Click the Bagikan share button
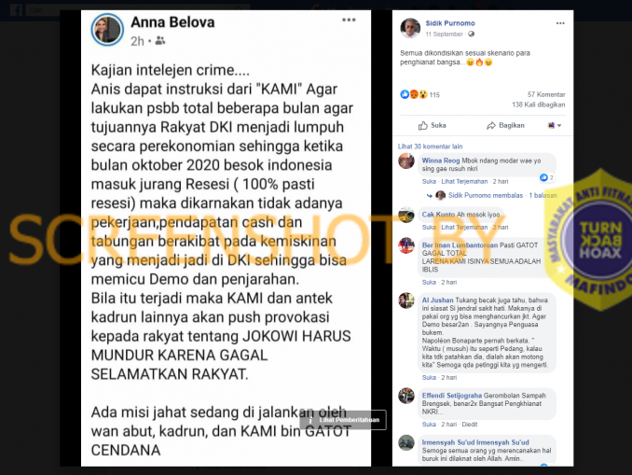The width and height of the screenshot is (632, 475). pos(505,125)
